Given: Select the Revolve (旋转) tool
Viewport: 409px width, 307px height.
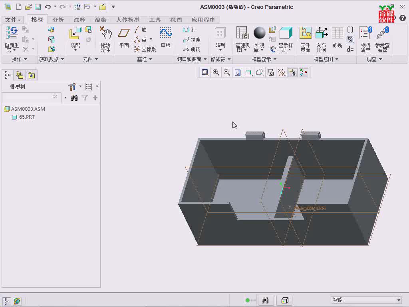Looking at the screenshot, I should pos(192,49).
